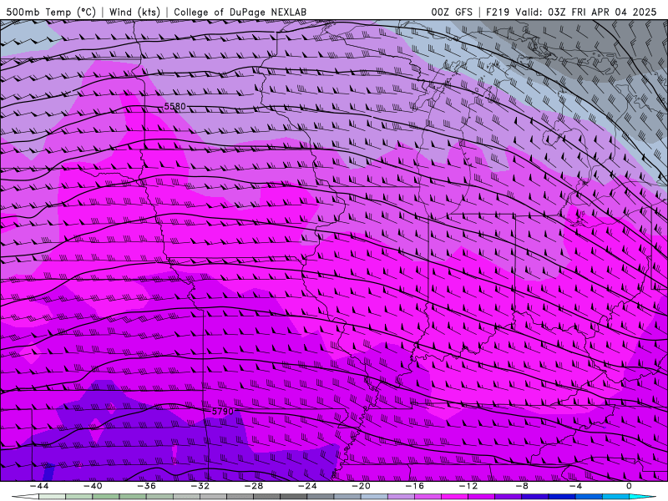The height and width of the screenshot is (501, 668).
Task: Click the -44 legend value
Action: (x=39, y=486)
